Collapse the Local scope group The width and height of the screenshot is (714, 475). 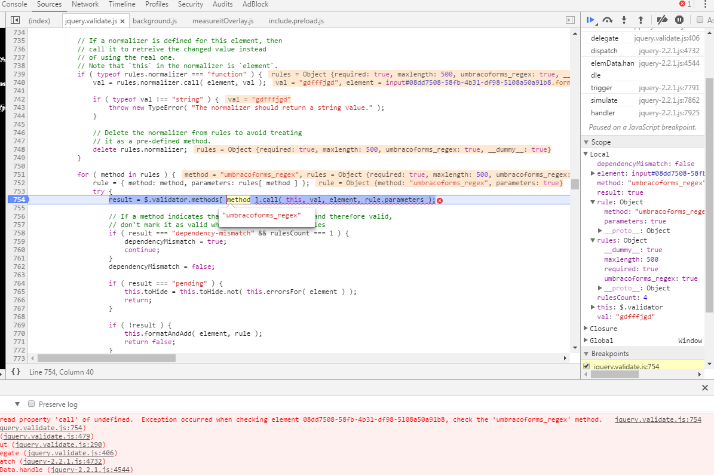586,154
